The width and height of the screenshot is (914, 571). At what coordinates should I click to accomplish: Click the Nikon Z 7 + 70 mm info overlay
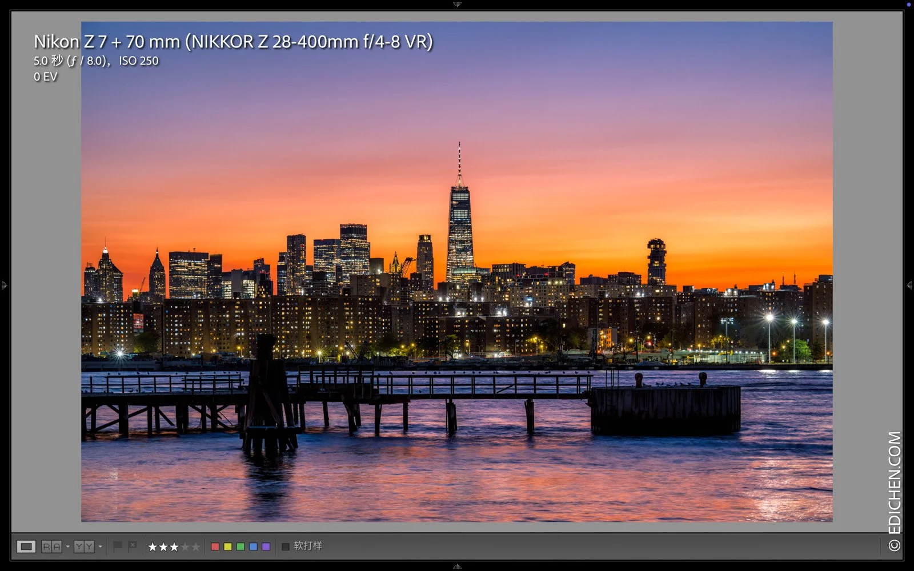click(233, 42)
